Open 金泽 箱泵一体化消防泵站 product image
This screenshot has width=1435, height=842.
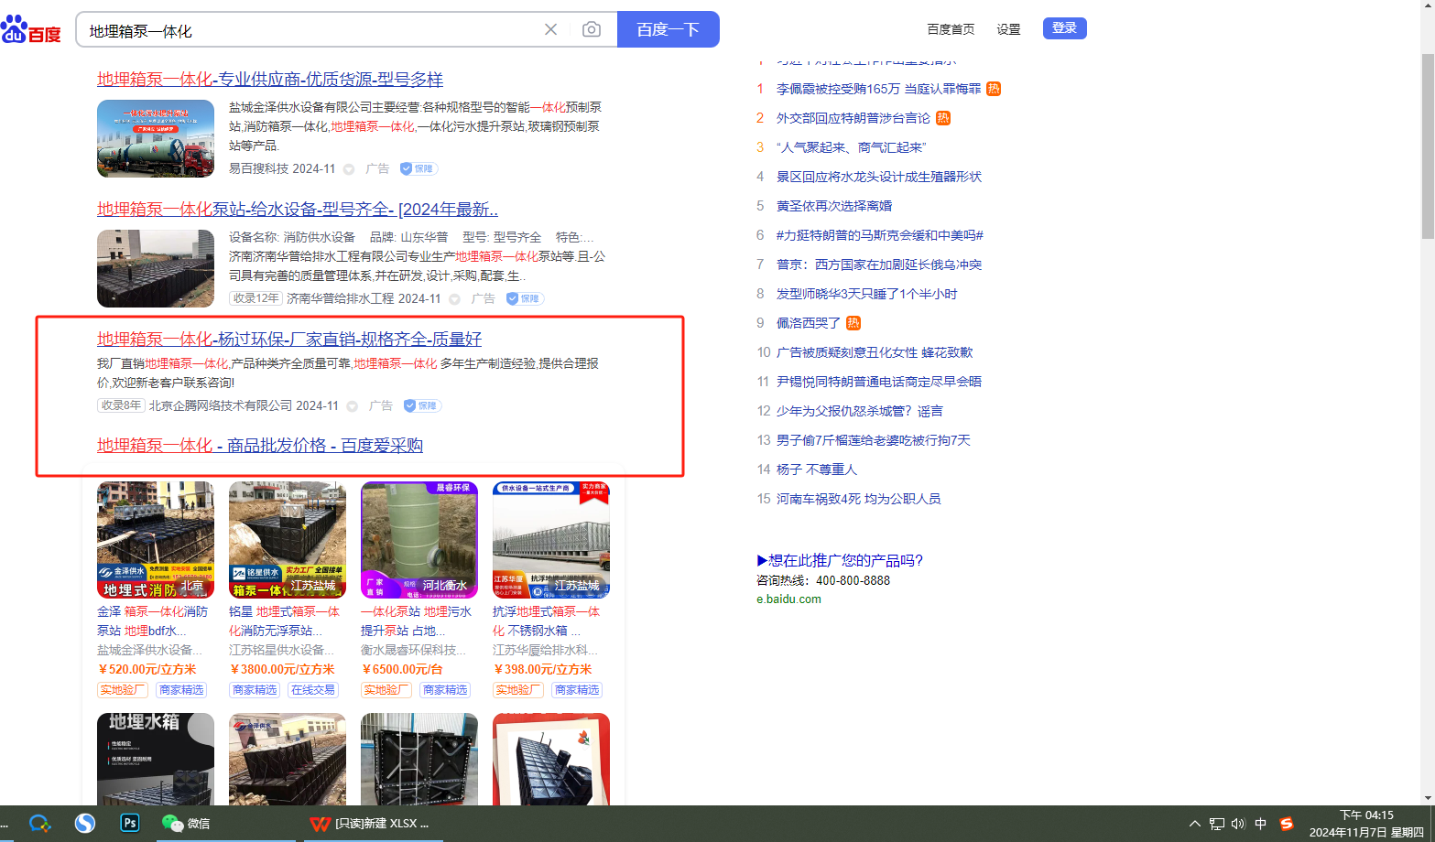click(x=156, y=540)
